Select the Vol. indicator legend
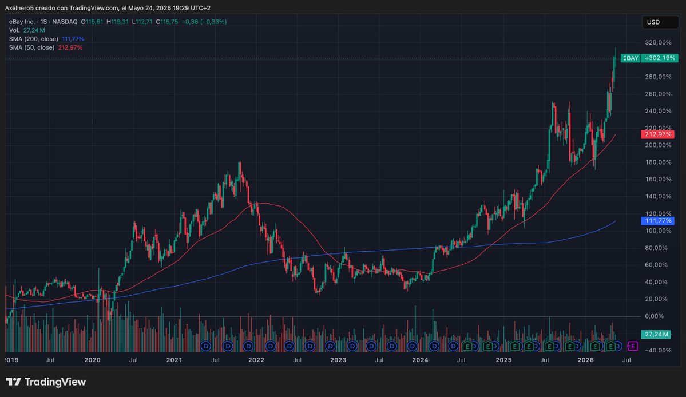The image size is (686, 397). (x=27, y=30)
